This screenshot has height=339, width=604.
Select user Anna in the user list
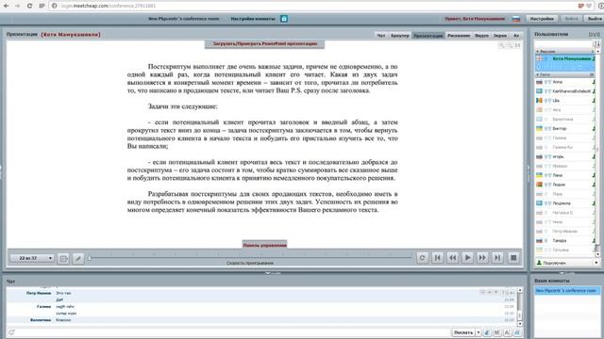(x=564, y=82)
